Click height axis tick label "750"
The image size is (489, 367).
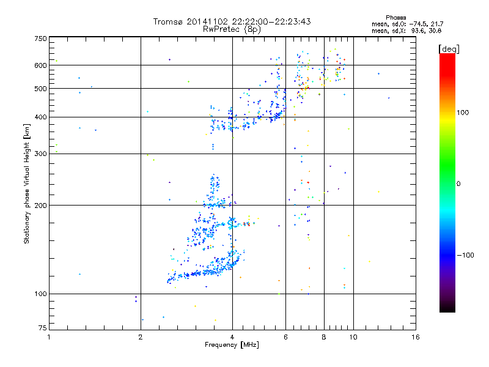tap(40, 39)
